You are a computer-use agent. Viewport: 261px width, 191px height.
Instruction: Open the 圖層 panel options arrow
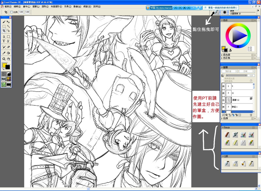(255, 68)
